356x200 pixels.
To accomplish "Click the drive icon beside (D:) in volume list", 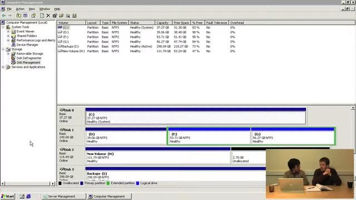I will coord(60,32).
